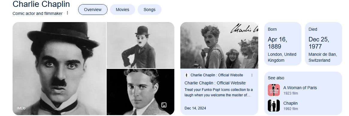Open the large IMDb portrait of Chaplin
The width and height of the screenshot is (349, 116).
(x=59, y=69)
